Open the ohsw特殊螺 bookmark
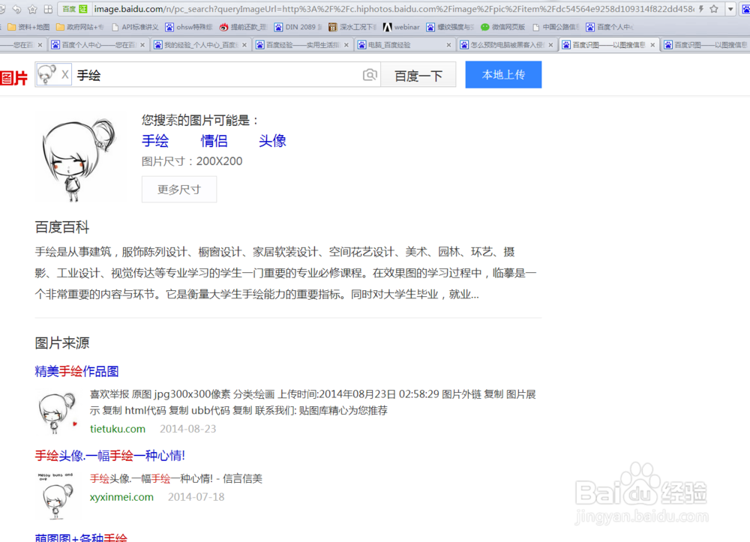750x542 pixels. pos(189,27)
